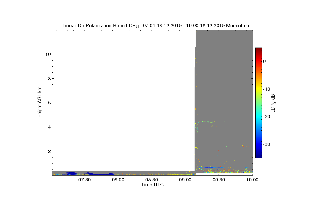Click the 09:00 time tick label
The width and height of the screenshot is (313, 209).
(x=185, y=180)
